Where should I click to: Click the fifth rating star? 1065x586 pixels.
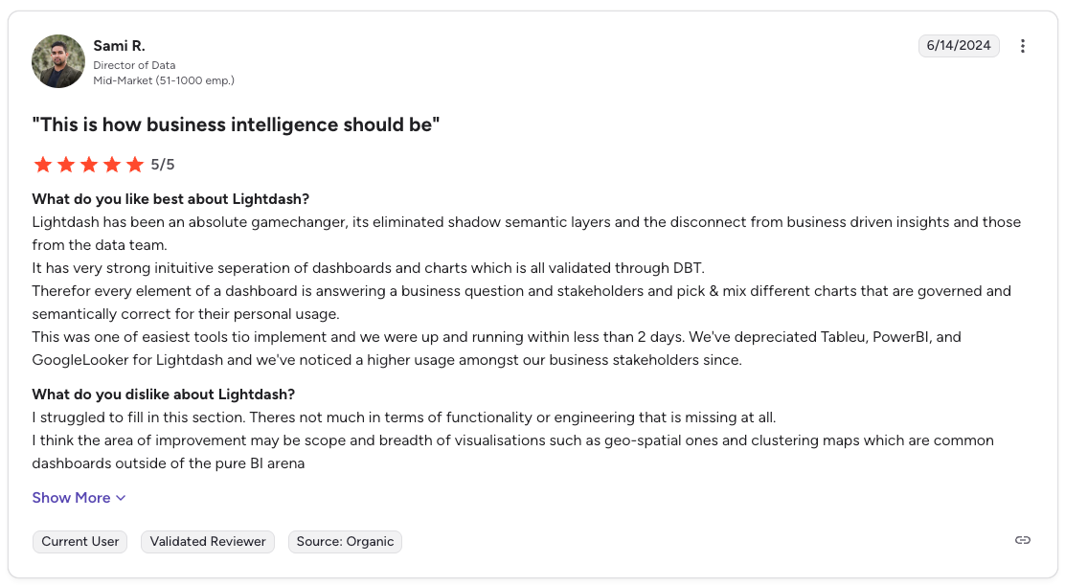(x=135, y=165)
